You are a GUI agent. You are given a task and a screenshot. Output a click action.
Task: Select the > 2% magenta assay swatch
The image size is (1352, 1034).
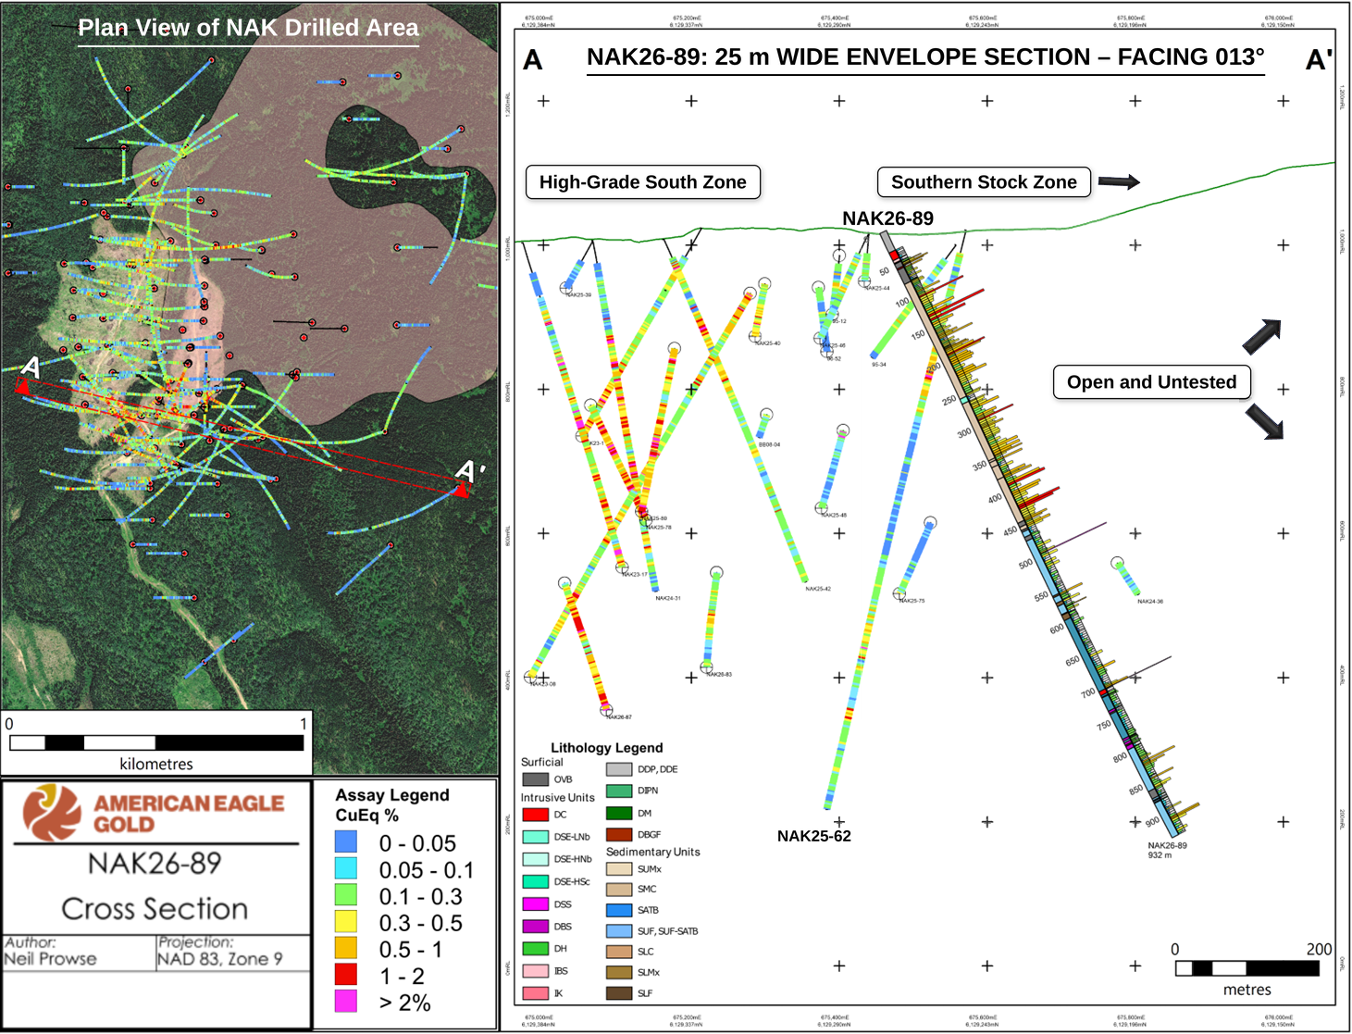346,1001
